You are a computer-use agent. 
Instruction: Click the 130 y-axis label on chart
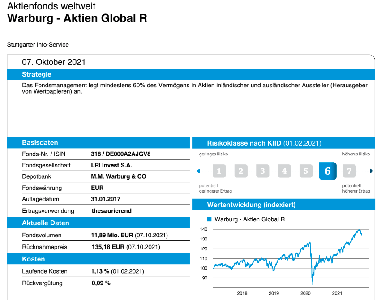204,239
